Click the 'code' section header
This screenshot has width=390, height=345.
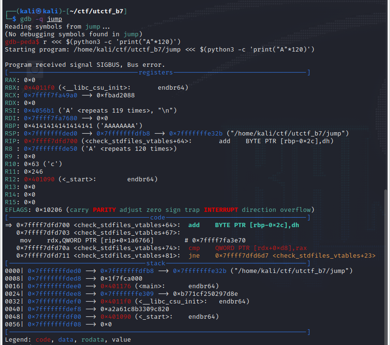pos(158,218)
